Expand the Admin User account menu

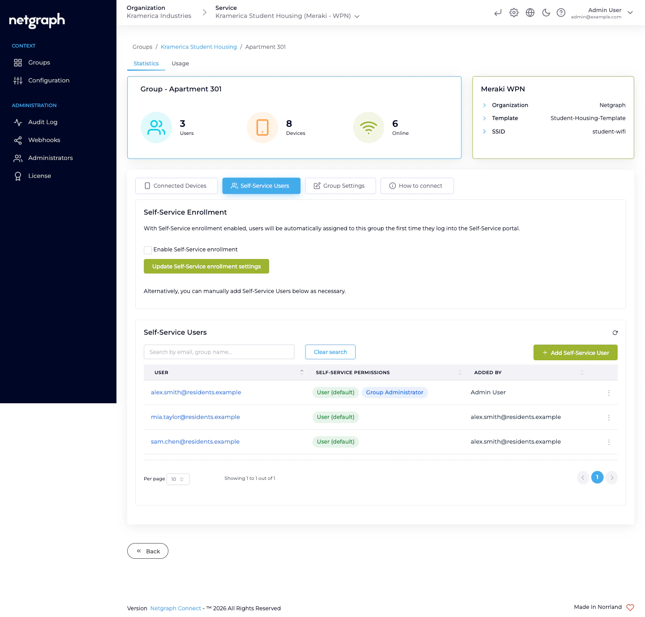(x=630, y=13)
